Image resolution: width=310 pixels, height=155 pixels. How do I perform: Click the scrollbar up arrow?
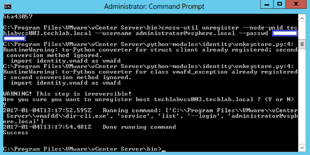(x=302, y=18)
